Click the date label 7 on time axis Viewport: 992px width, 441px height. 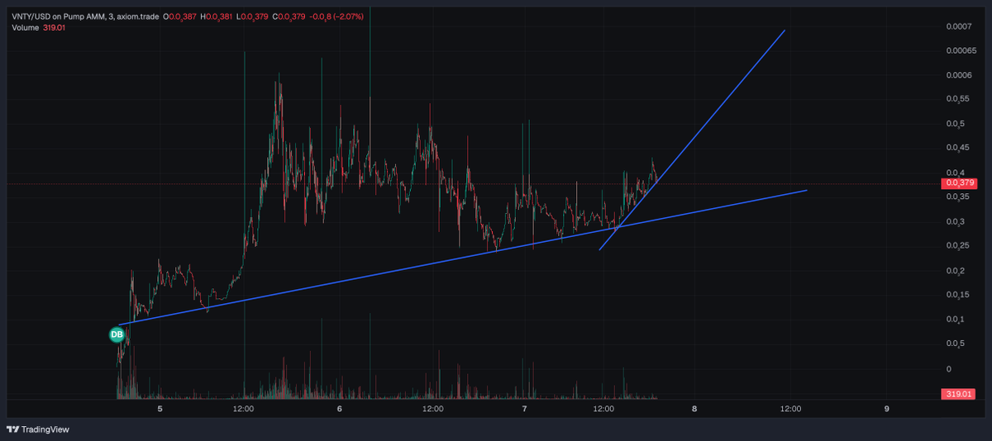(525, 408)
